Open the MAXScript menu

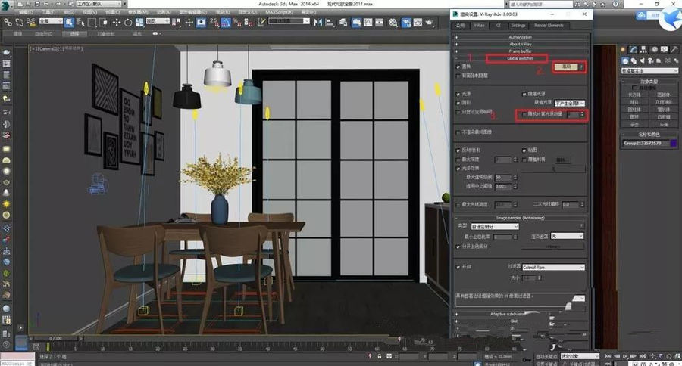pyautogui.click(x=279, y=12)
